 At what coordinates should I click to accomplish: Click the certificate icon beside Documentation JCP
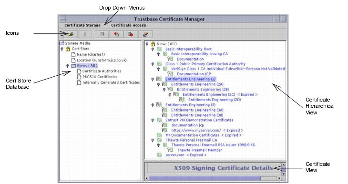click(x=170, y=74)
